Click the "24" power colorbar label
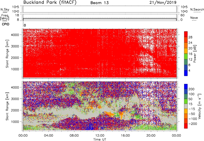The height and width of the screenshot is (141, 204). pyautogui.click(x=190, y=43)
